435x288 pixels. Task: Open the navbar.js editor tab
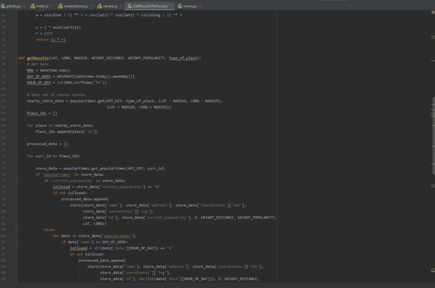point(110,6)
